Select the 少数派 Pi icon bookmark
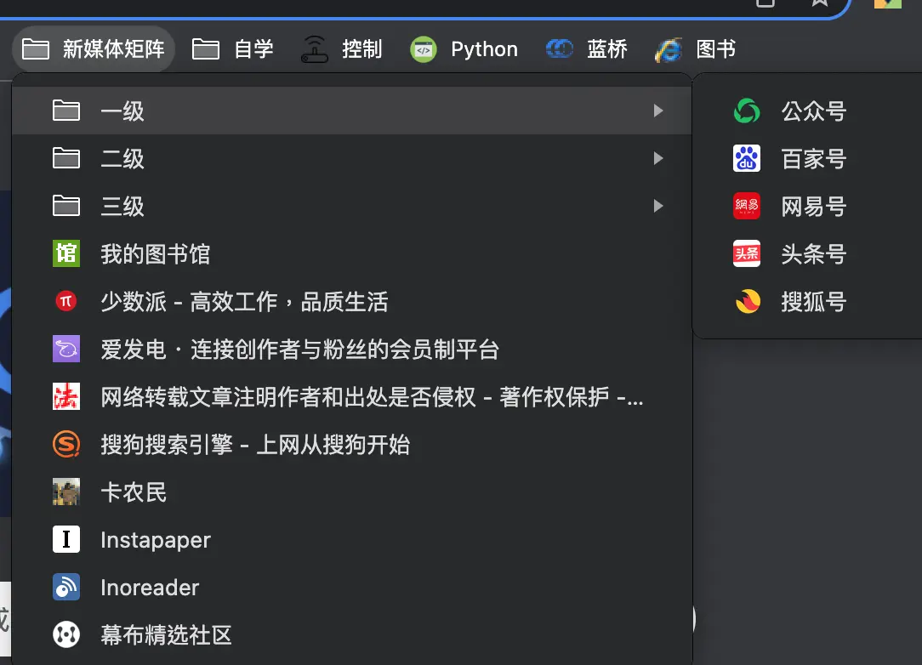The image size is (922, 665). coord(66,302)
